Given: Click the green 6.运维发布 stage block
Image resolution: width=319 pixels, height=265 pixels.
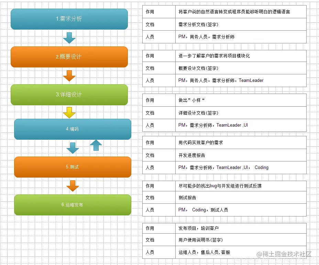Looking at the screenshot, I should [x=73, y=205].
